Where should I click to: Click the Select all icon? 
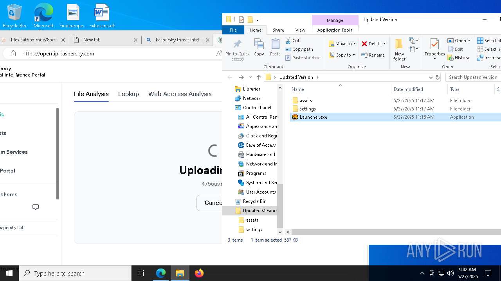pyautogui.click(x=480, y=41)
